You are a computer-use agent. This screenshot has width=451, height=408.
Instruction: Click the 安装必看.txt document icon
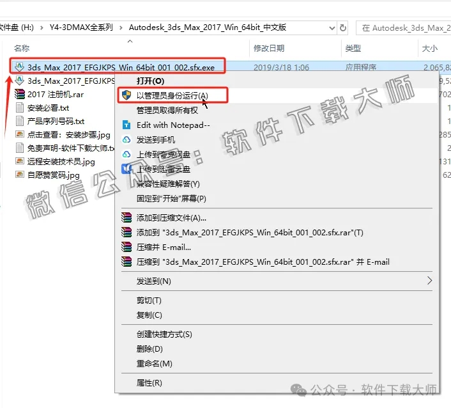(20, 107)
